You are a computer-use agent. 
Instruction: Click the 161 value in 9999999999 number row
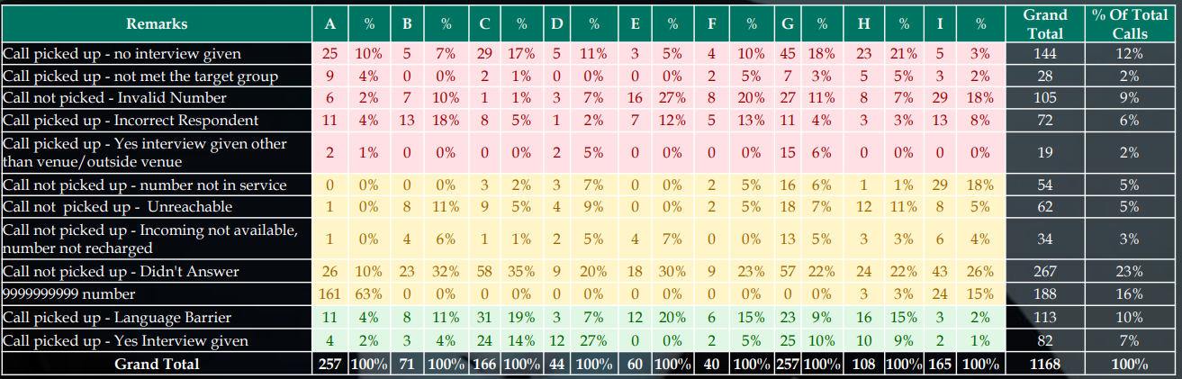[x=329, y=293]
